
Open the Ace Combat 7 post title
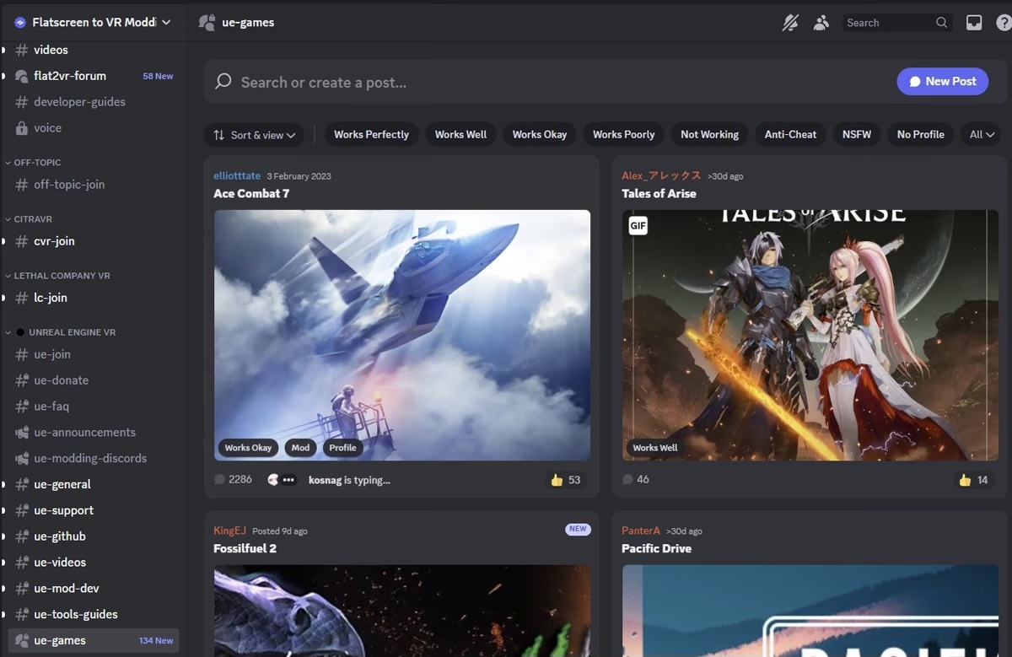(x=251, y=194)
